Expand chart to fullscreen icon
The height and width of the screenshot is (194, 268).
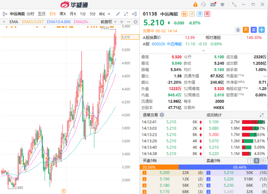pos(126,14)
